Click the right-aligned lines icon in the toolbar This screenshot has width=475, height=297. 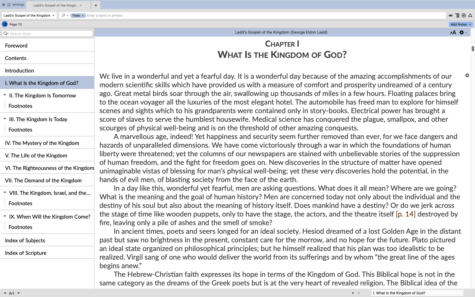[x=457, y=15]
